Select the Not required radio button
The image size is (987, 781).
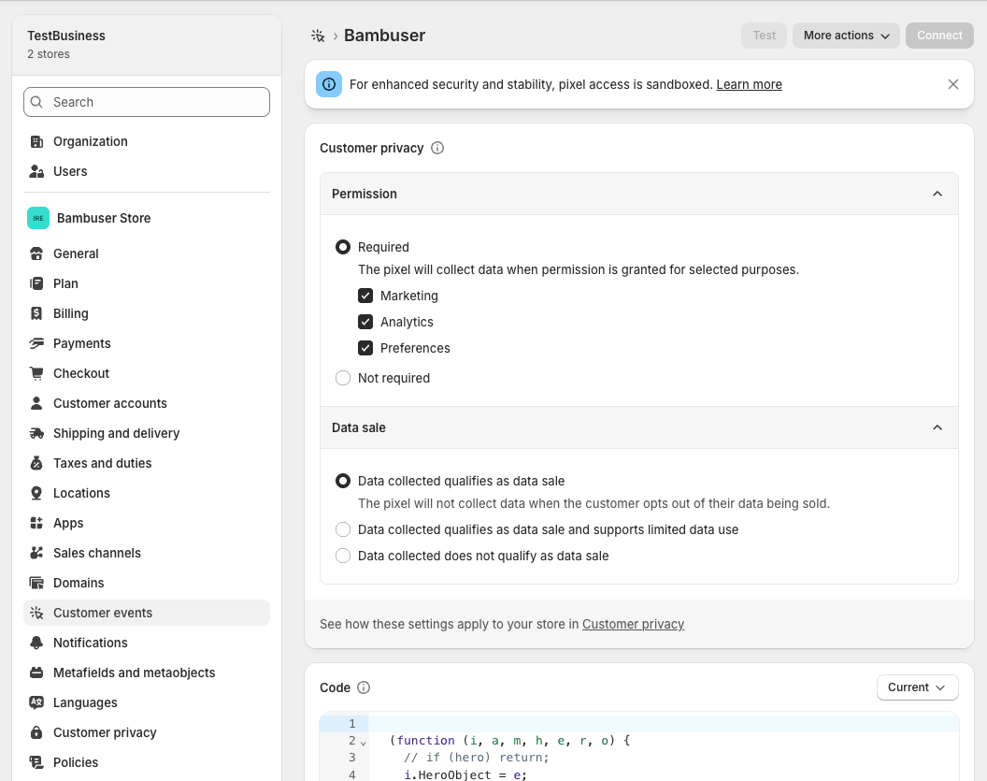(x=343, y=378)
